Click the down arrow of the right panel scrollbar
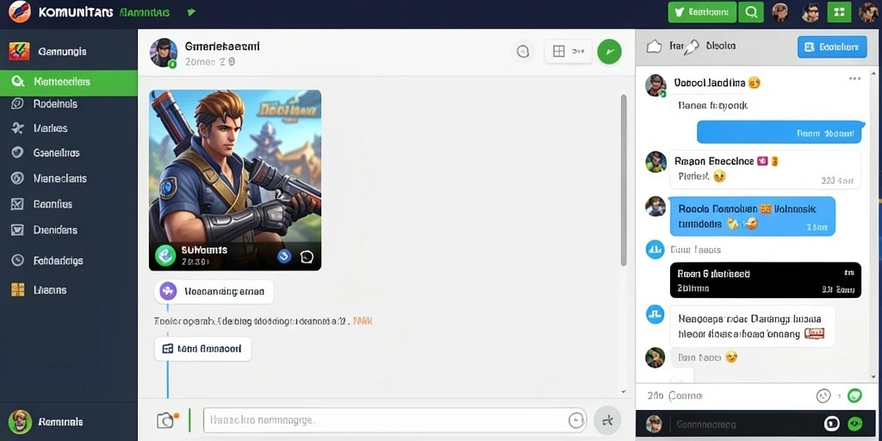Screen dimensions: 882x441 [873, 376]
